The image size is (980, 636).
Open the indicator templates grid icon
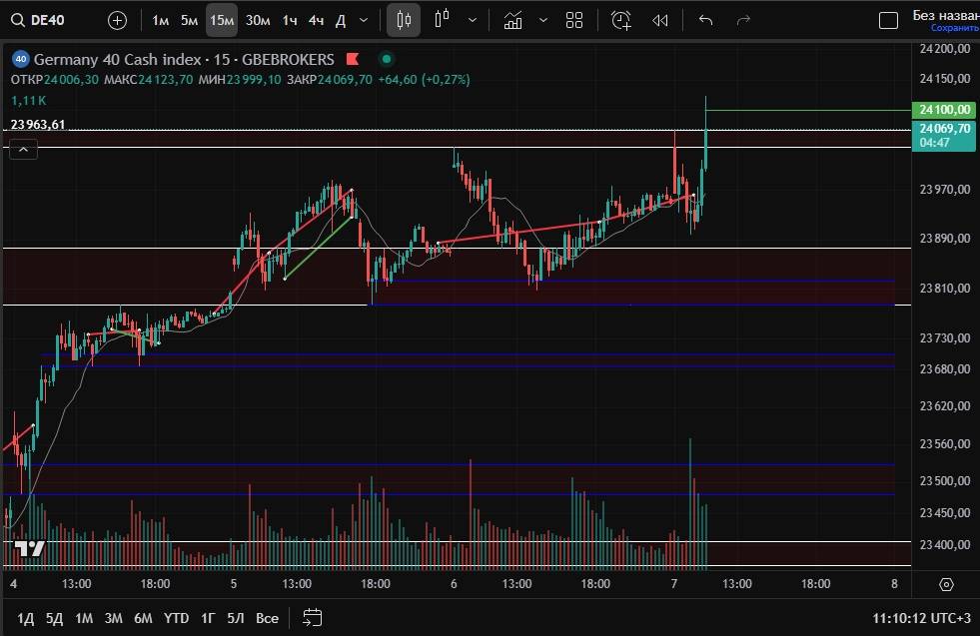click(x=574, y=20)
